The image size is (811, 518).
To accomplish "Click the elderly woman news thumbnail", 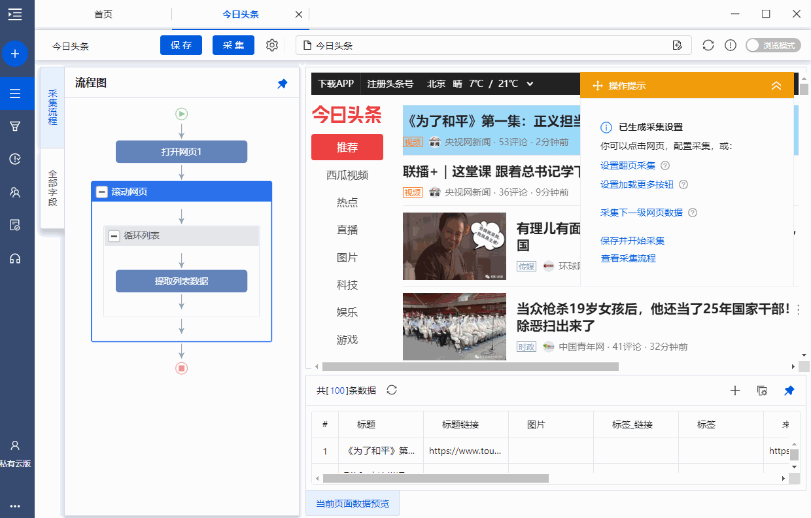I will click(455, 247).
